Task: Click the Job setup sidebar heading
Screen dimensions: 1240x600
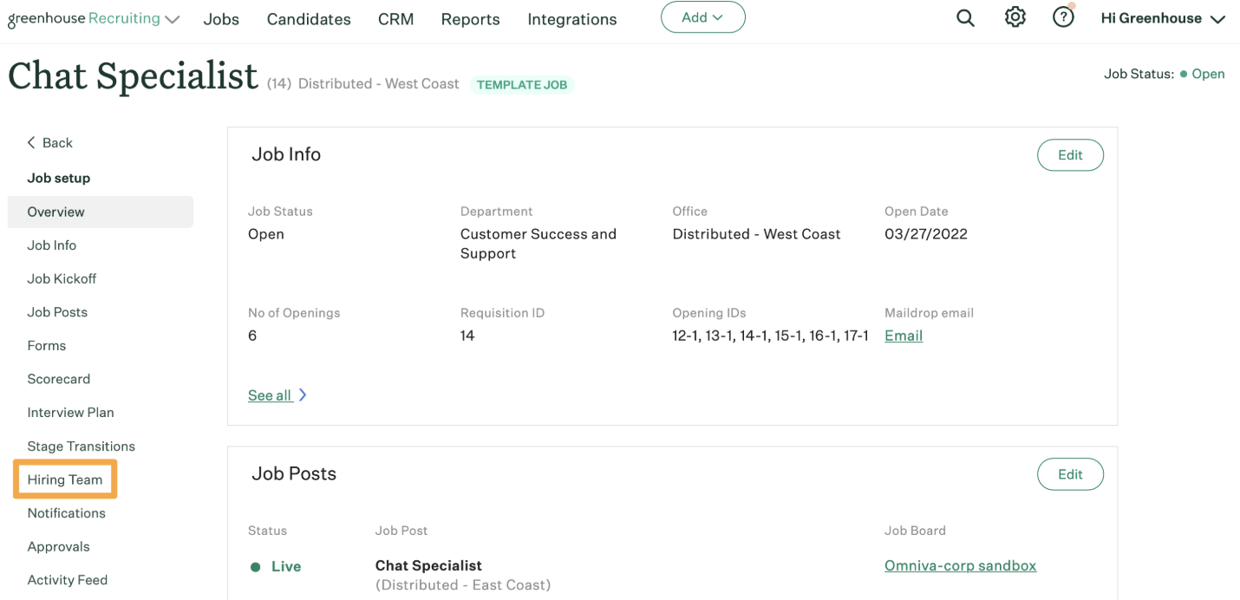Action: [59, 178]
